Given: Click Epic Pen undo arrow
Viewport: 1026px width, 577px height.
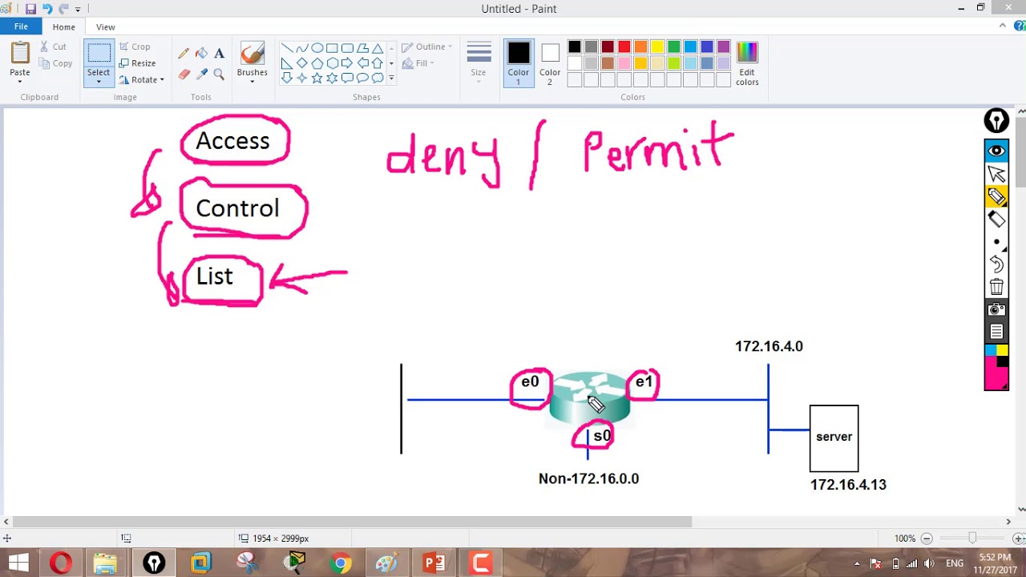Looking at the screenshot, I should 996,264.
